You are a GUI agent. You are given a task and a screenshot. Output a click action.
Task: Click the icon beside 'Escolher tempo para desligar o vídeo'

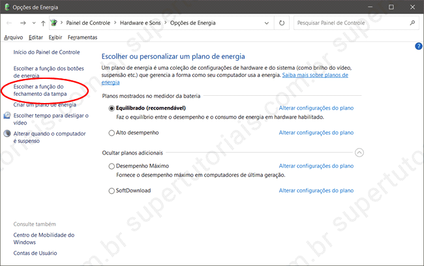coord(7,115)
